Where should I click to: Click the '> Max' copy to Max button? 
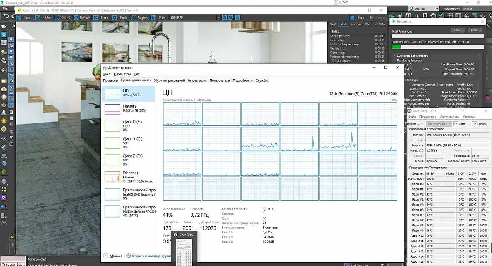[x=44, y=18]
